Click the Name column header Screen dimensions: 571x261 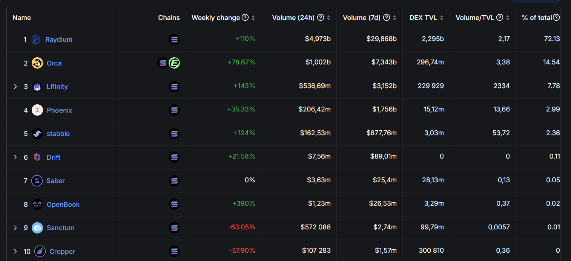pyautogui.click(x=22, y=18)
